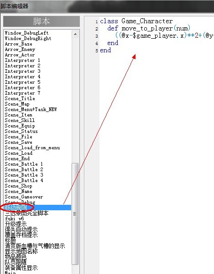Select 物品颜色 script entry
The width and height of the screenshot is (214, 274).
click(x=16, y=257)
